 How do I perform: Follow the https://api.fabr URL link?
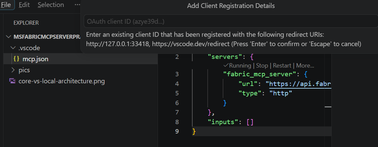point(300,84)
